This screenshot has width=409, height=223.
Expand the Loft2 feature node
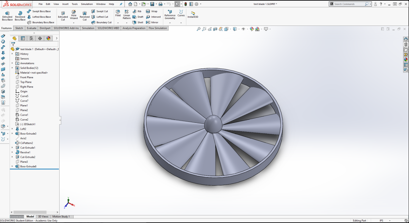(x=12, y=129)
